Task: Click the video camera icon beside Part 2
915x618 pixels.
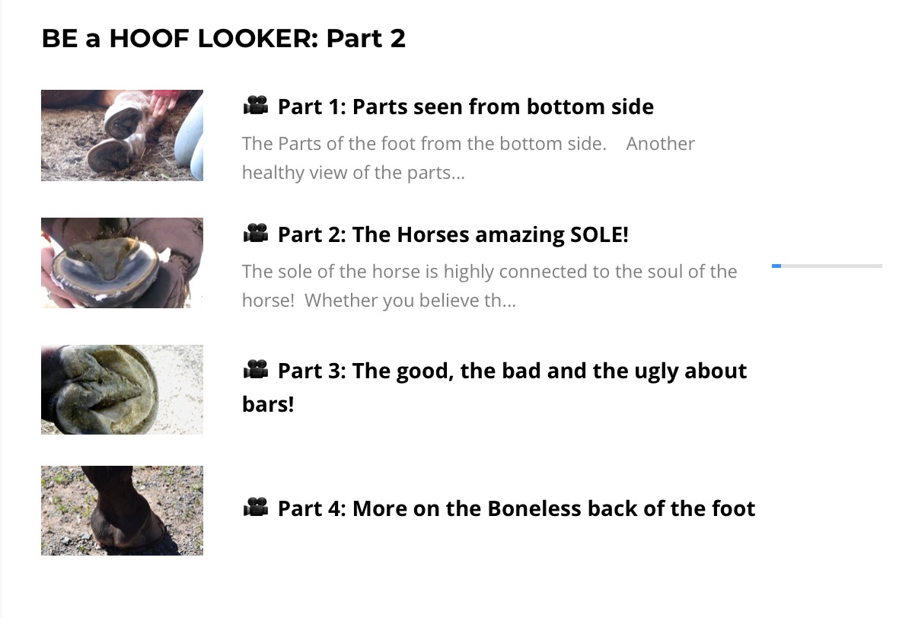Action: [255, 234]
